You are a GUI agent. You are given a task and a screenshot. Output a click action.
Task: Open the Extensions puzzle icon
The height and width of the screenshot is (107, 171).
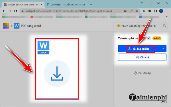(x=150, y=11)
